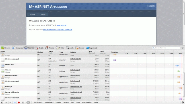Screen dimensions: 185x104
Task: Go to the Home menu item
Action: pyautogui.click(x=32, y=15)
